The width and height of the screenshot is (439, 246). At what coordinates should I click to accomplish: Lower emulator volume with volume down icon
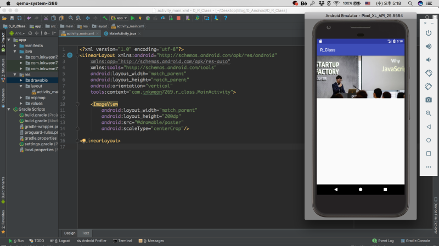coord(429,60)
